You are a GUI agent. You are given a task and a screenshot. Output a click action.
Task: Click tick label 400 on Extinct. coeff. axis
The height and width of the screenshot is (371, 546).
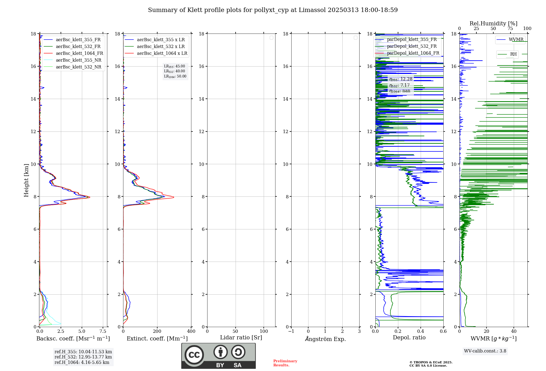[x=191, y=331]
